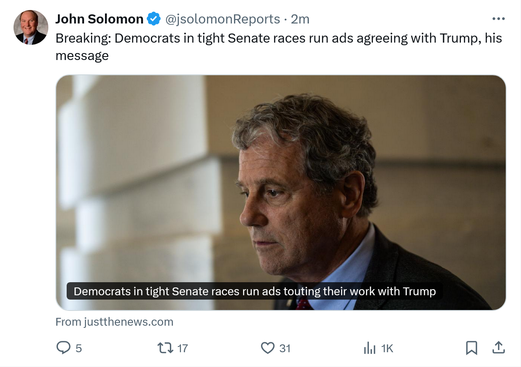Viewport: 521px width, 367px height.
Task: Open the From justthenews.com link
Action: [115, 322]
